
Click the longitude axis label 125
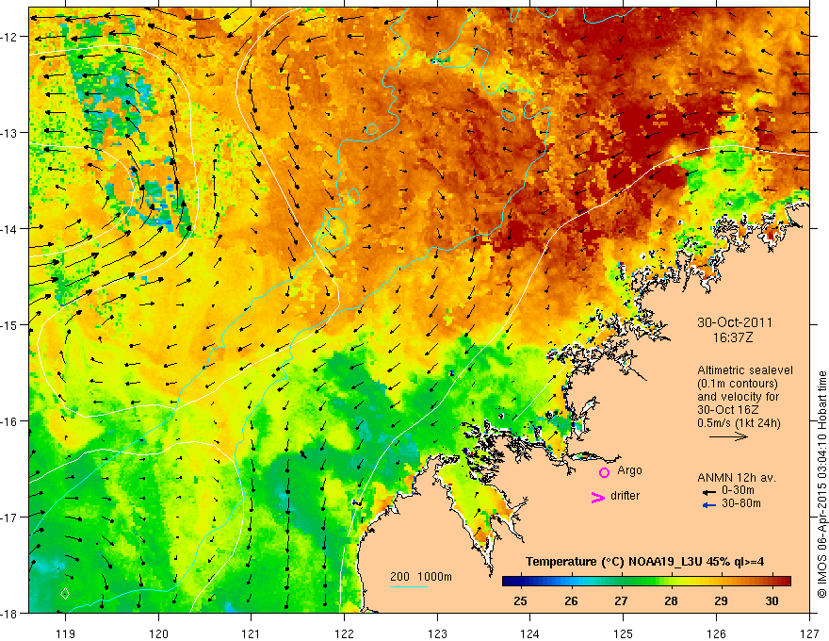coord(624,633)
